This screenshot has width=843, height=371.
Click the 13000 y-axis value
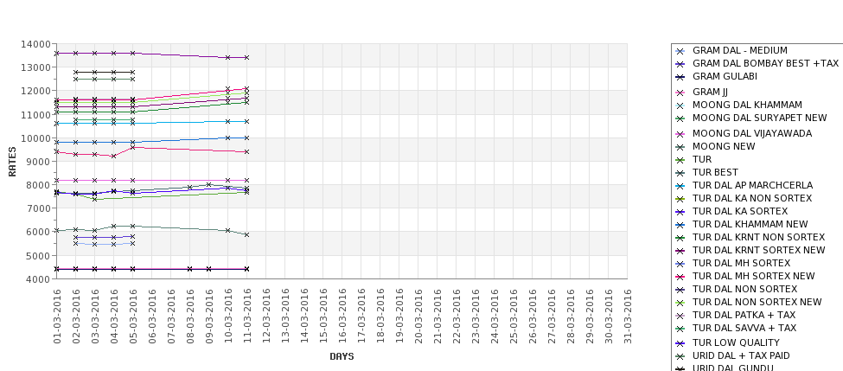pyautogui.click(x=36, y=67)
